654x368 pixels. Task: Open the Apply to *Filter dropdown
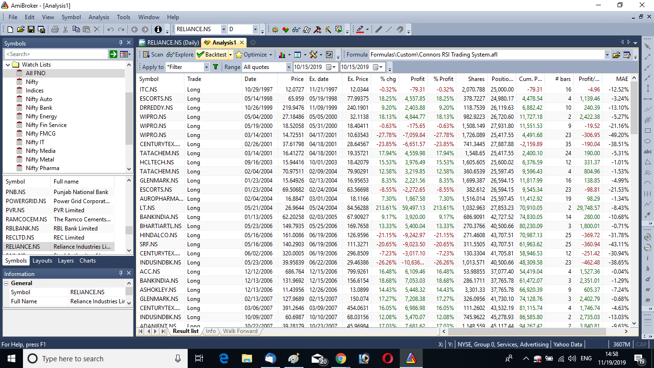pyautogui.click(x=205, y=67)
